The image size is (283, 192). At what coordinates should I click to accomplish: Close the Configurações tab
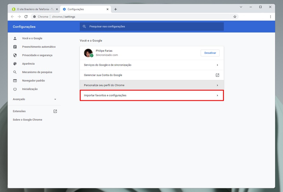(108, 9)
